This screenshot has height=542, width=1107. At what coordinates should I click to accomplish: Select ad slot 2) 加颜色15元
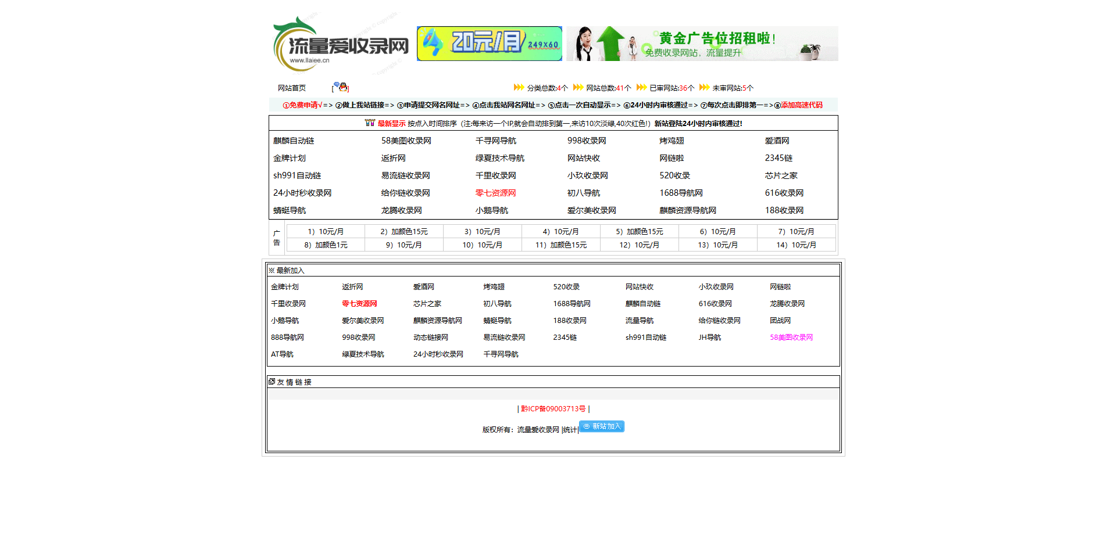coord(404,231)
